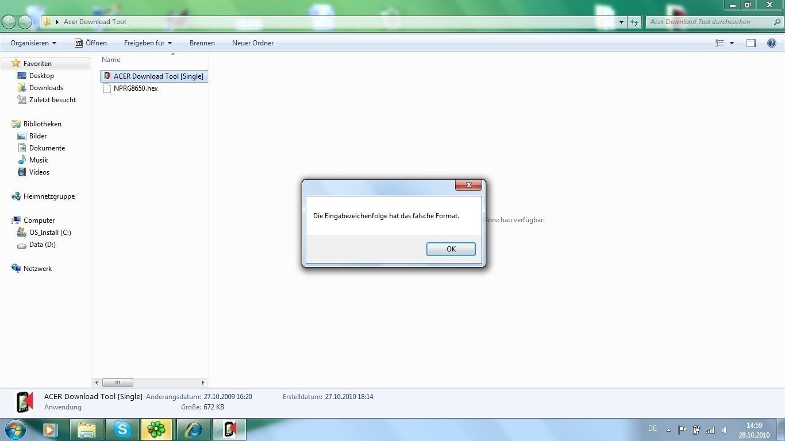Click the Öffnen toolbar button
This screenshot has height=441, width=785.
point(91,43)
